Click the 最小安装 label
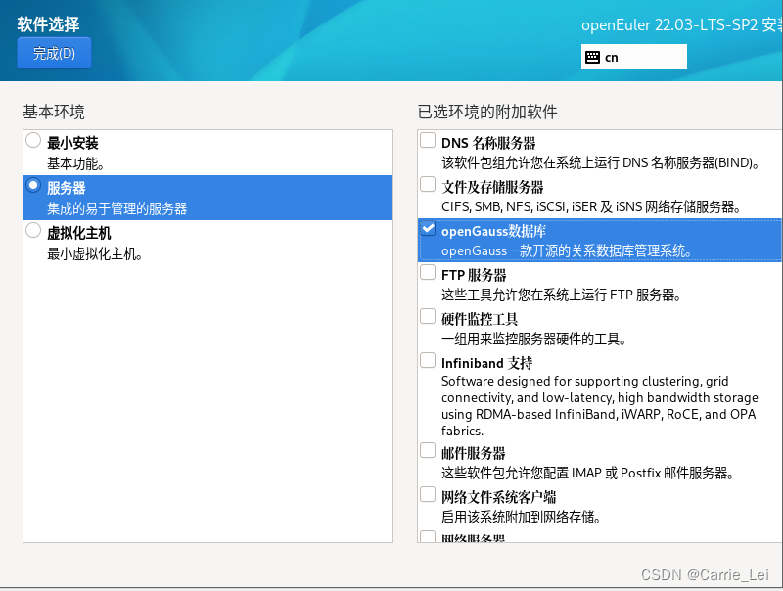Viewport: 783px width, 591px height. (72, 143)
